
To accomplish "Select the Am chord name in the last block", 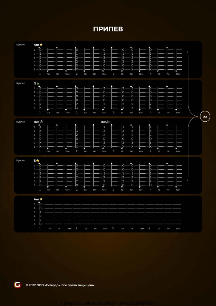I will point(36,199).
